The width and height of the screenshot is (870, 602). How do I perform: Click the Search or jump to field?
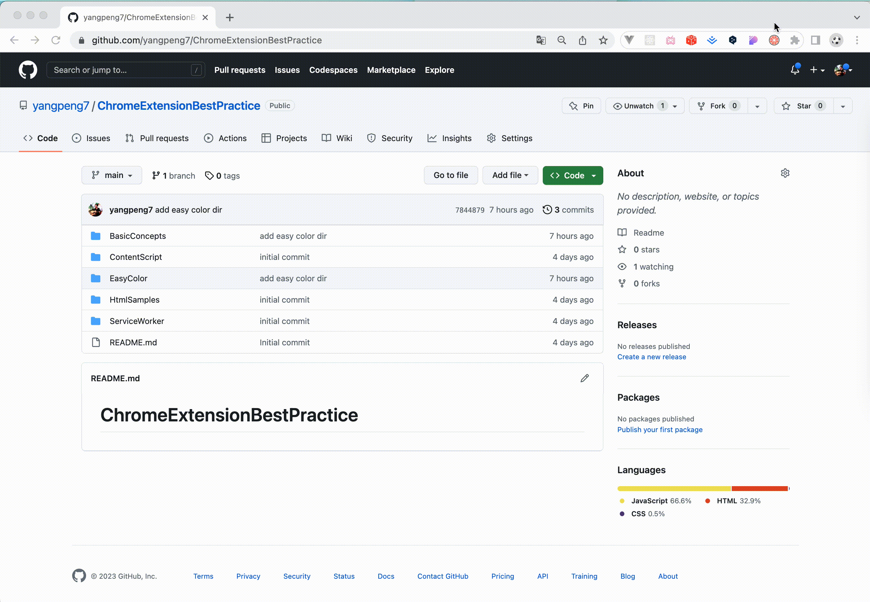pyautogui.click(x=124, y=70)
